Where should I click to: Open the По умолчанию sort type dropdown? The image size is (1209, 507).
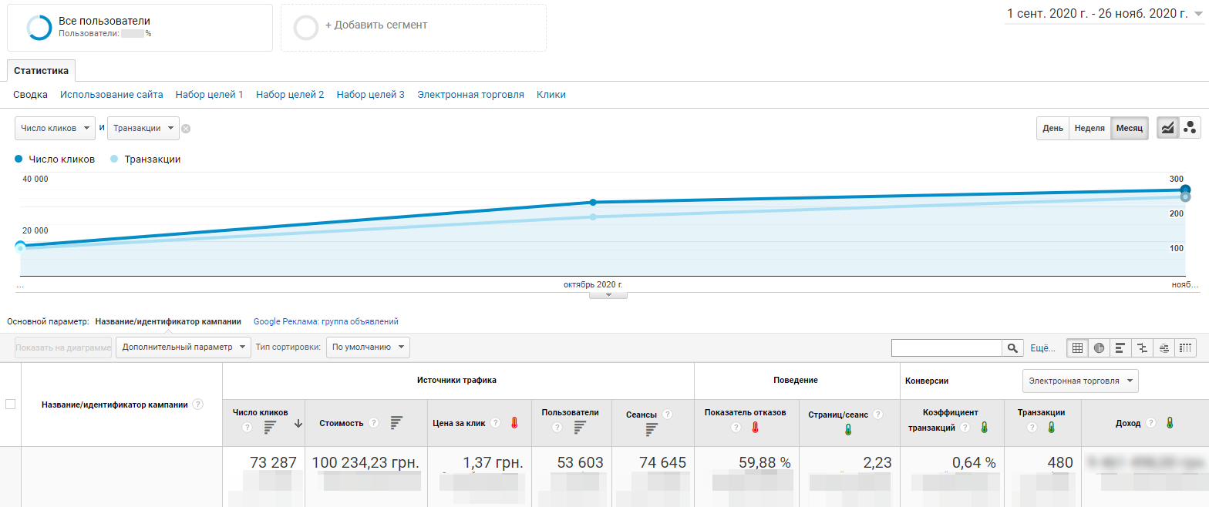(368, 348)
